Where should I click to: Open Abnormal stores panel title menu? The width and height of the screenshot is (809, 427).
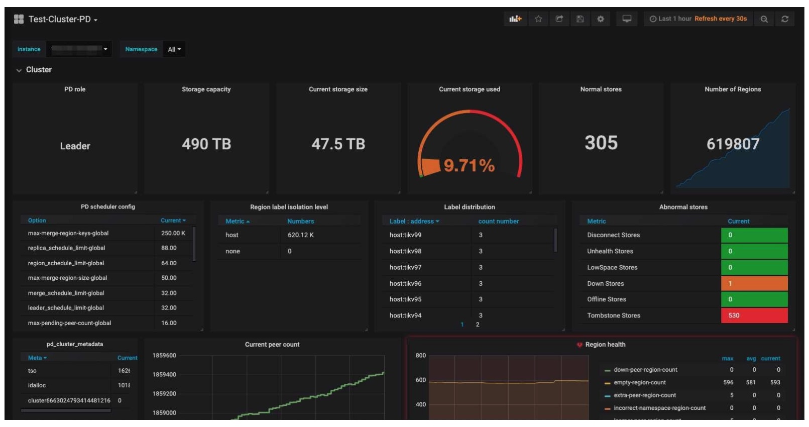(683, 207)
